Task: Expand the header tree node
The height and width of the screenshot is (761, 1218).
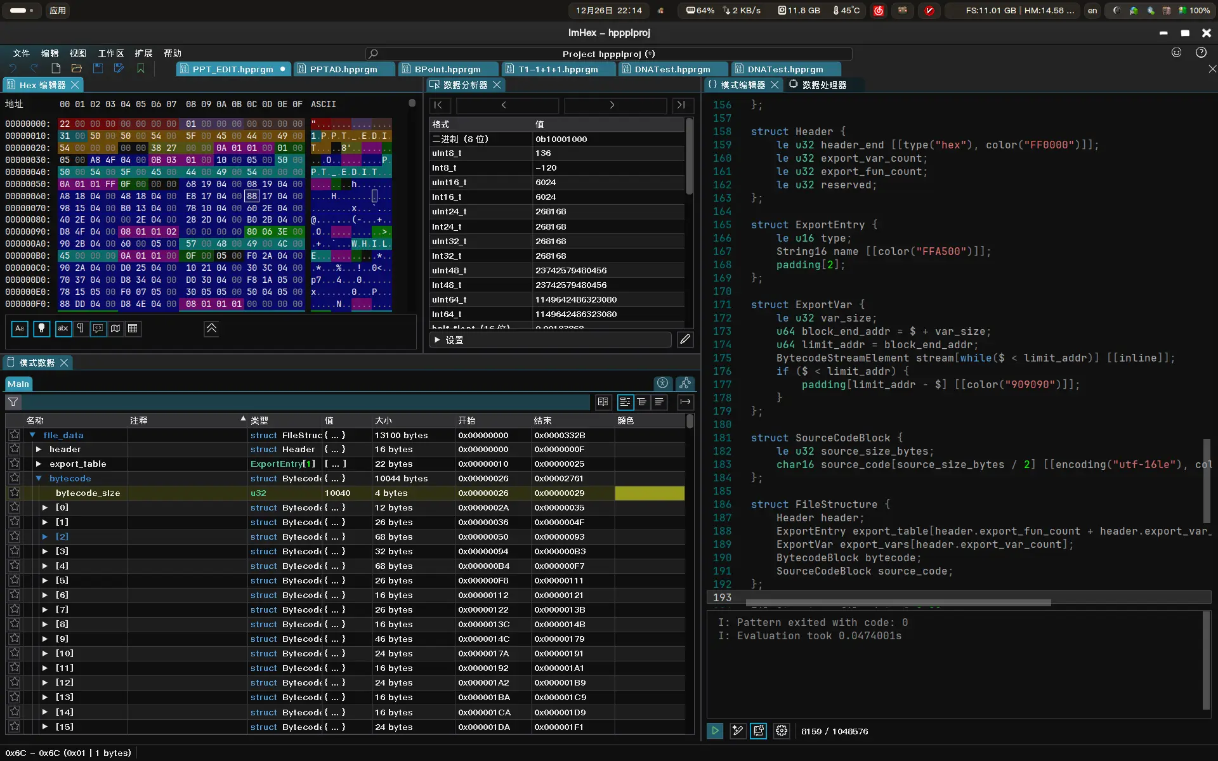Action: pyautogui.click(x=39, y=449)
